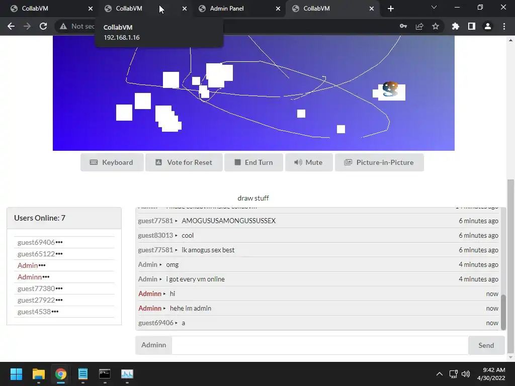This screenshot has height=386, width=515.
Task: Open the command prompt taskbar icon
Action: (105, 374)
